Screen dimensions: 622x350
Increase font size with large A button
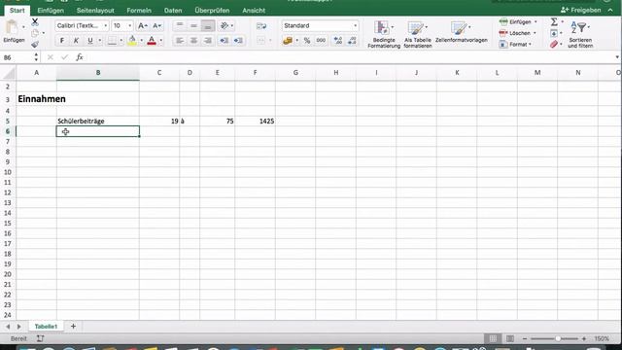click(142, 26)
